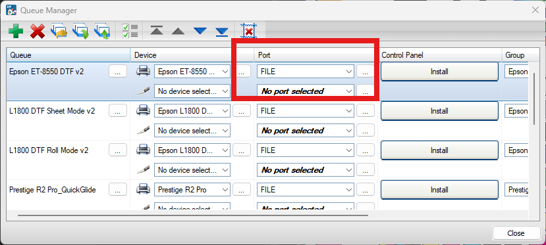Screen dimensions: 546x245
Task: Open the Epson ET-8550 device dropdown
Action: coord(192,72)
